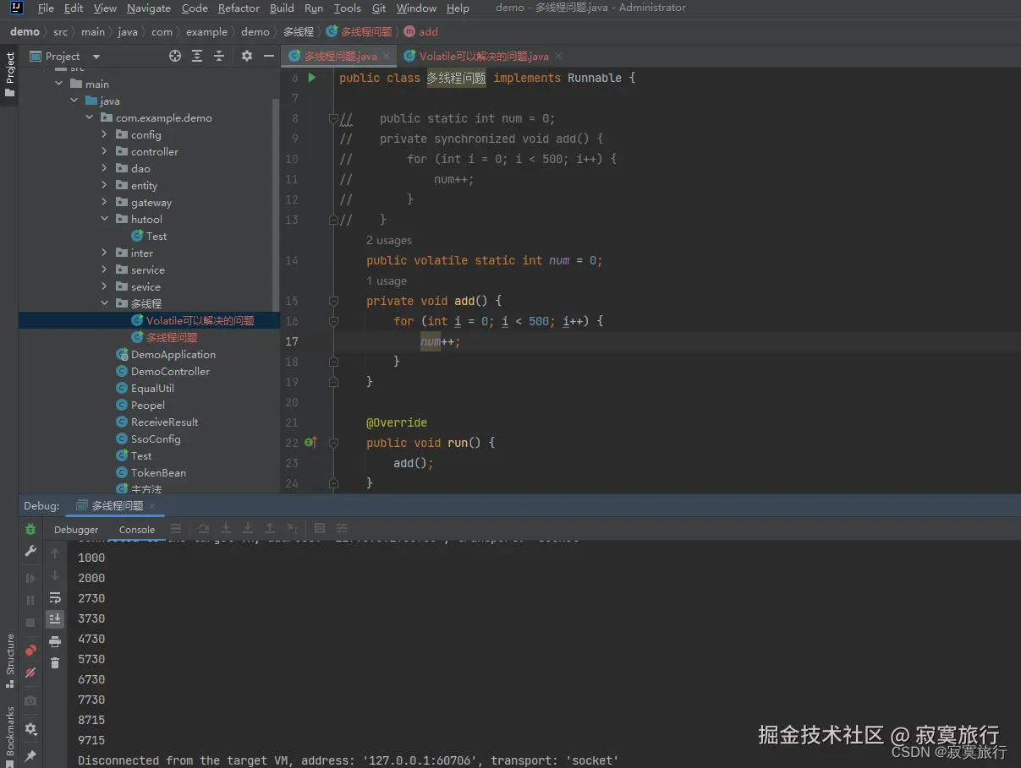Collapse the java folder
Viewport: 1021px width, 768px height.
point(74,101)
